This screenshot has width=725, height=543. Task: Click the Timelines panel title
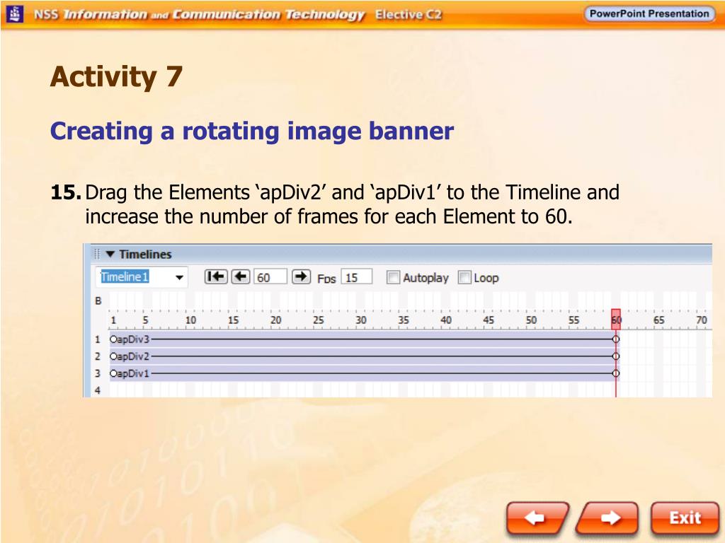[x=145, y=254]
